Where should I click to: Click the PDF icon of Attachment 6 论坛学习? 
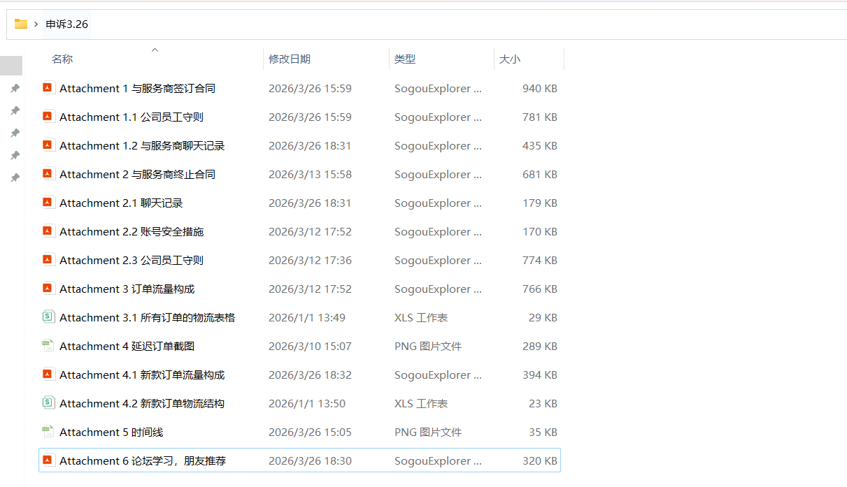(48, 460)
